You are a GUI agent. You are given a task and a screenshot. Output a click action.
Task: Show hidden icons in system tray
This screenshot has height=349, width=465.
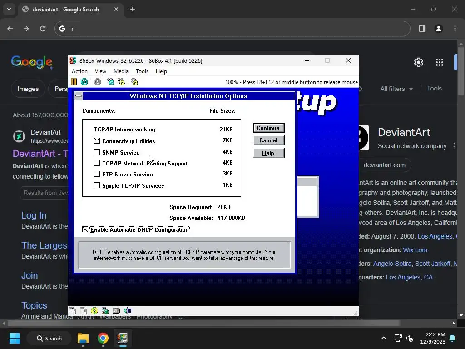383,338
